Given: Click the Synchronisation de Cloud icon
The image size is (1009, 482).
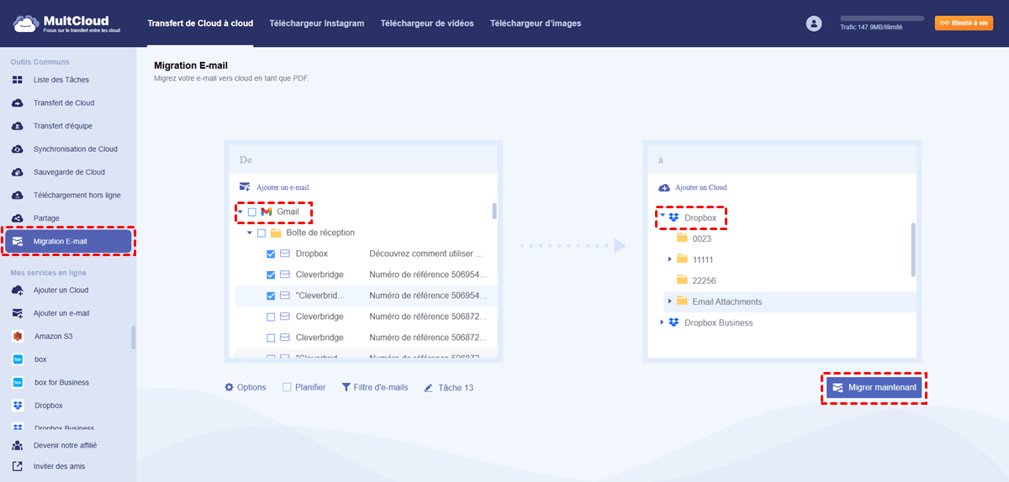Looking at the screenshot, I should pos(18,149).
